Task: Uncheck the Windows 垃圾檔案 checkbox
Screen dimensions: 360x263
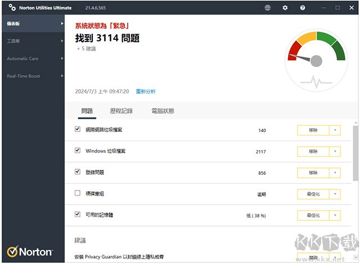Action: 78,151
